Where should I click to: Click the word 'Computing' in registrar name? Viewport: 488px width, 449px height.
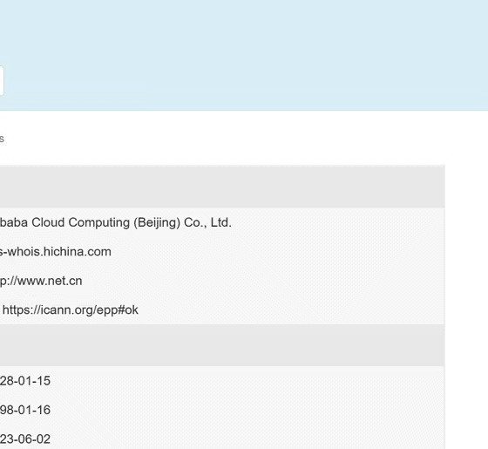[x=99, y=223]
